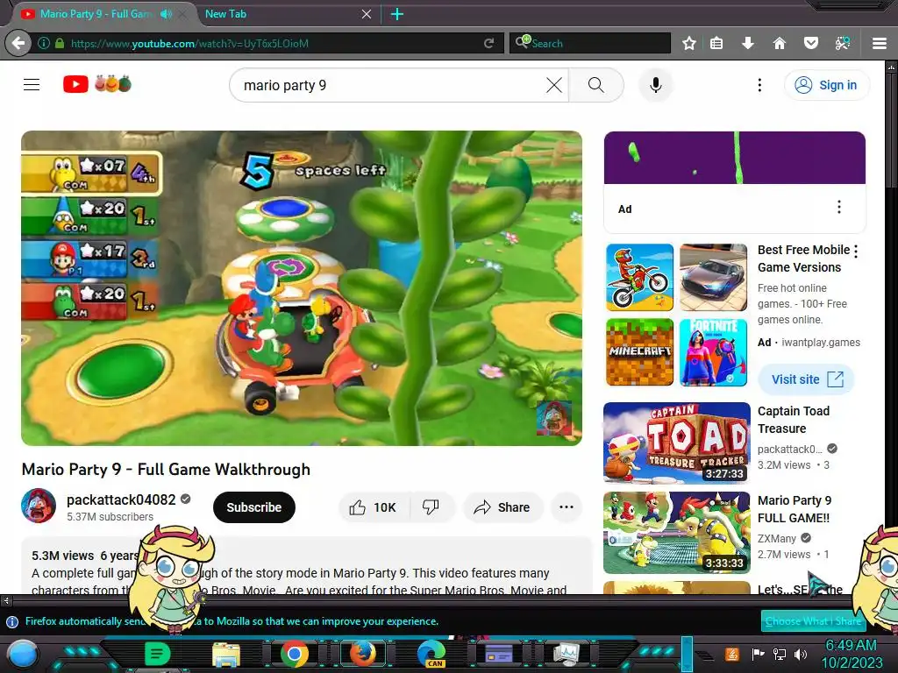
Task: Mute the Mario Party 9 tab audio
Action: [166, 14]
